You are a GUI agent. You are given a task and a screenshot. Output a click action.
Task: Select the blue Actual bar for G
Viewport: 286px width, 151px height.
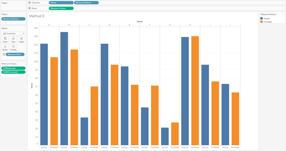pyautogui.click(x=165, y=136)
